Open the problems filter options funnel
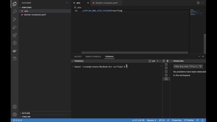Image resolution: width=217 pixels, height=122 pixels. pos(200,66)
